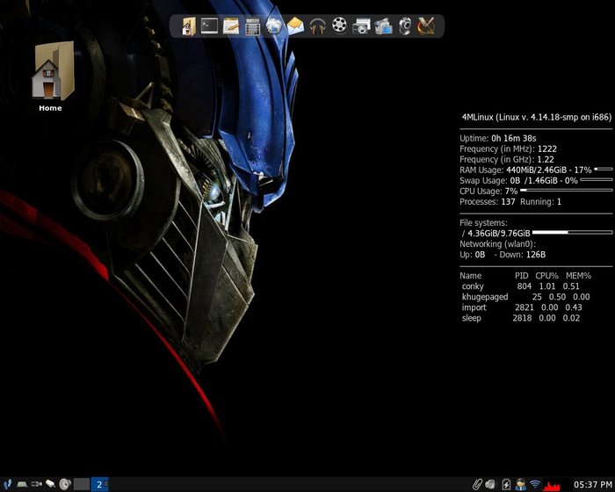Launch the web browser globe icon
This screenshot has width=615, height=492.
274,26
